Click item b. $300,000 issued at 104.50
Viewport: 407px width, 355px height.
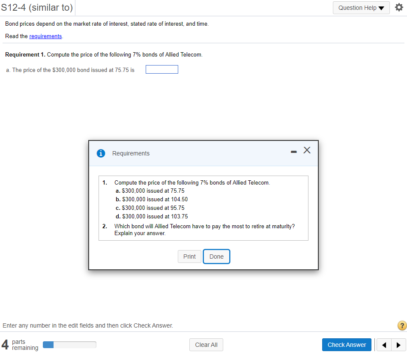click(x=152, y=199)
